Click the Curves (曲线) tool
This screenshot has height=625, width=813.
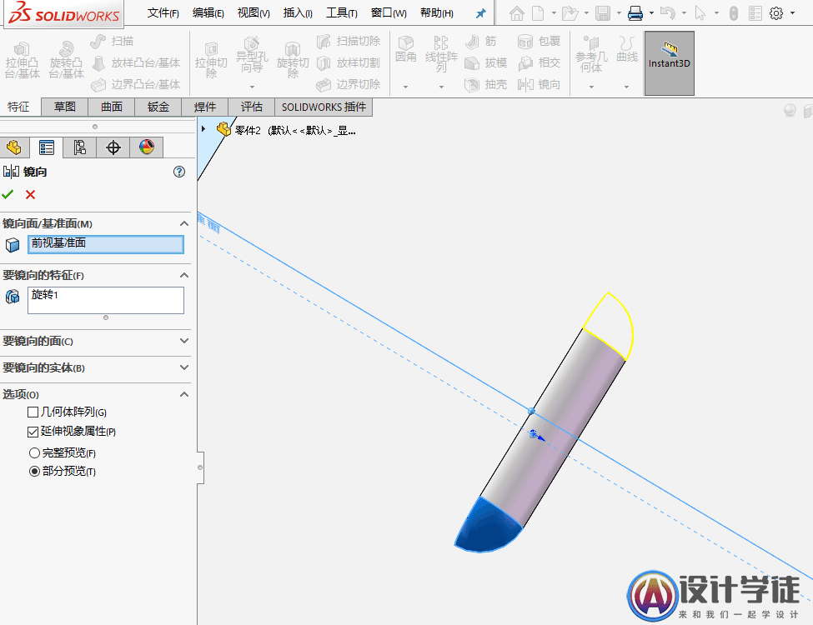click(627, 49)
